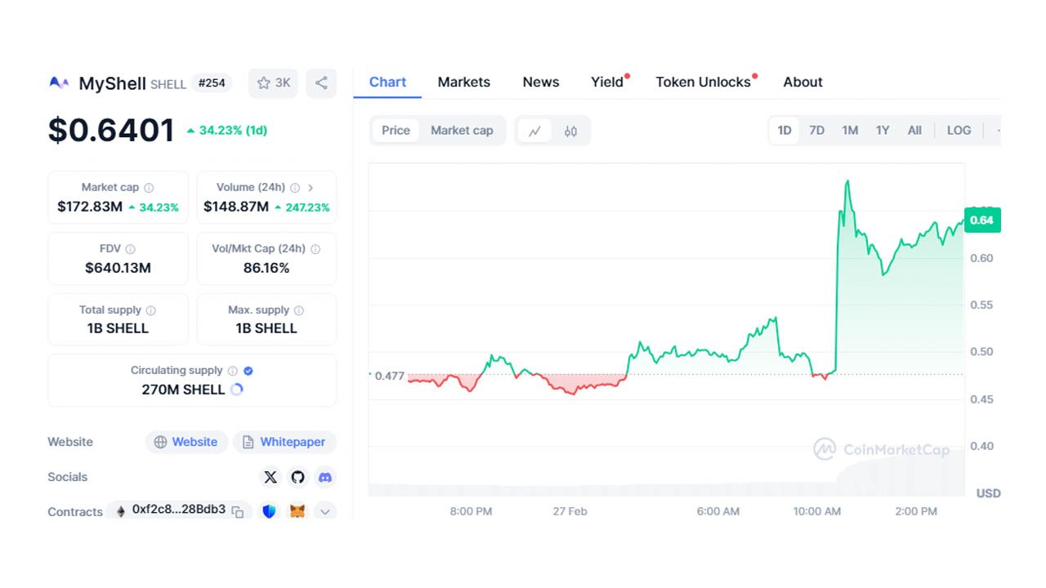Open the Markets tab

click(463, 82)
